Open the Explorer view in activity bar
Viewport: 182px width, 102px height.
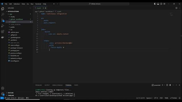[x=3, y=9]
